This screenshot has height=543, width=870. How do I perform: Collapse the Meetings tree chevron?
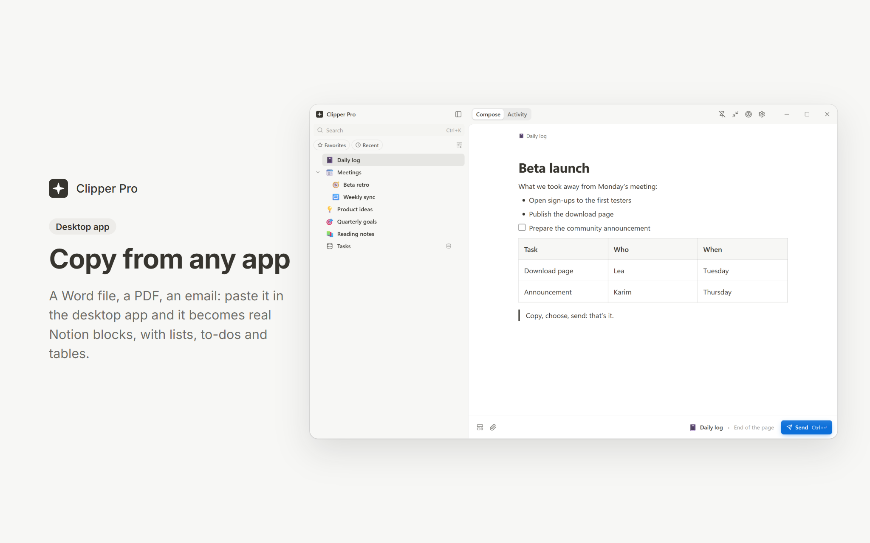[x=318, y=172]
